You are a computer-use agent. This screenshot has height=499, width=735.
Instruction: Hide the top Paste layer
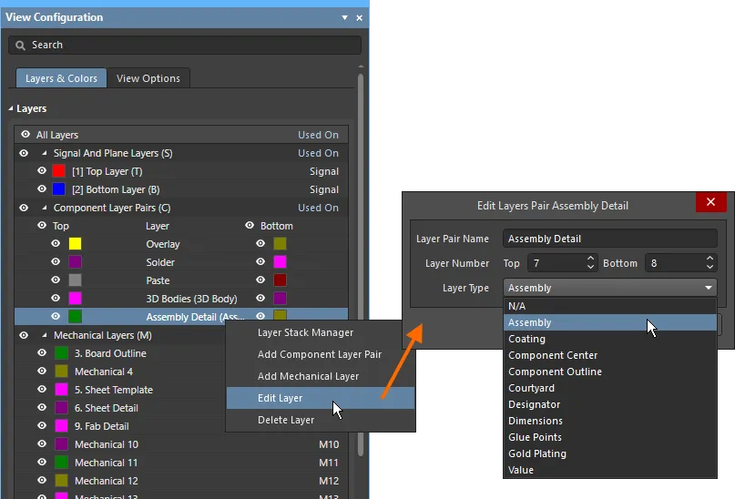[x=56, y=280]
